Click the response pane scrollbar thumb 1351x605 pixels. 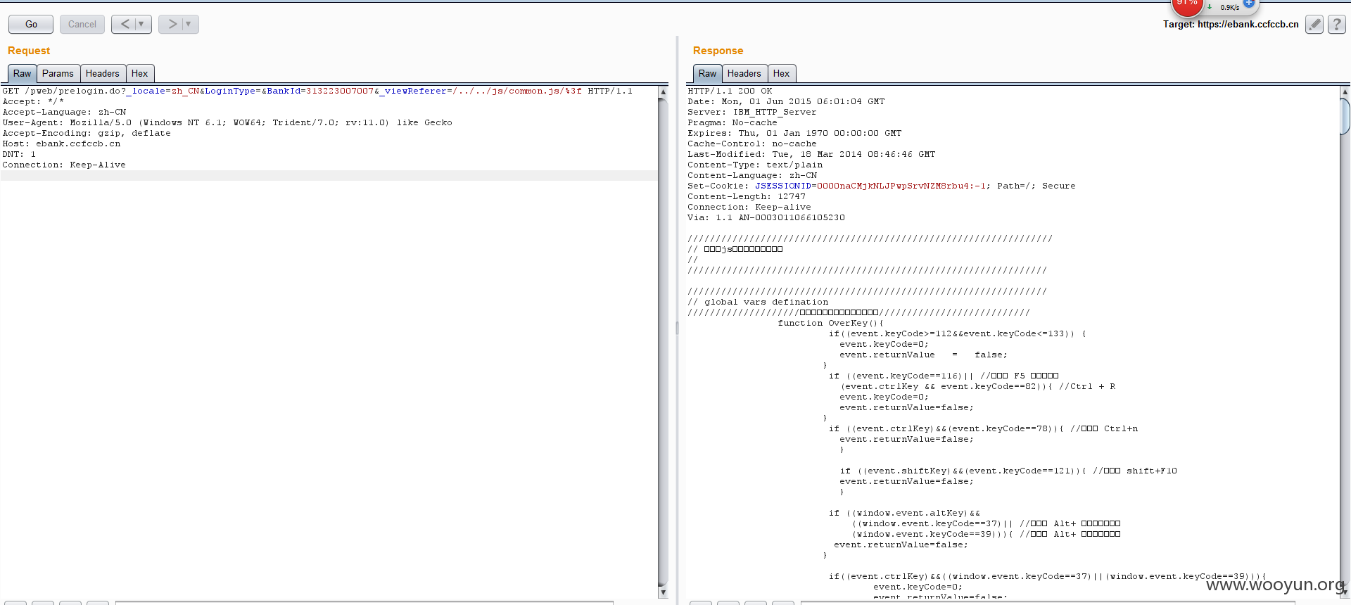1345,116
